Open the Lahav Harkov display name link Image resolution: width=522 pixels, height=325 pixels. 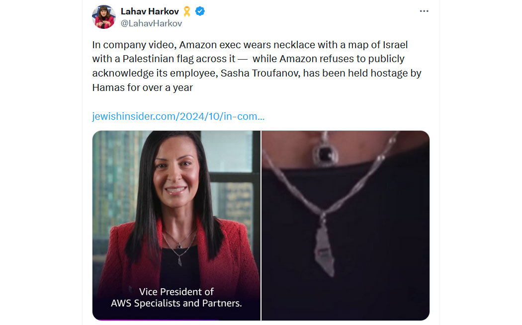(x=150, y=11)
